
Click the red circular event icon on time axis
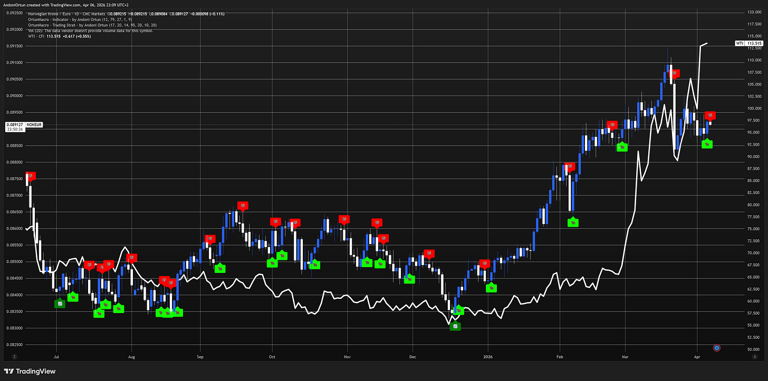[x=717, y=348]
